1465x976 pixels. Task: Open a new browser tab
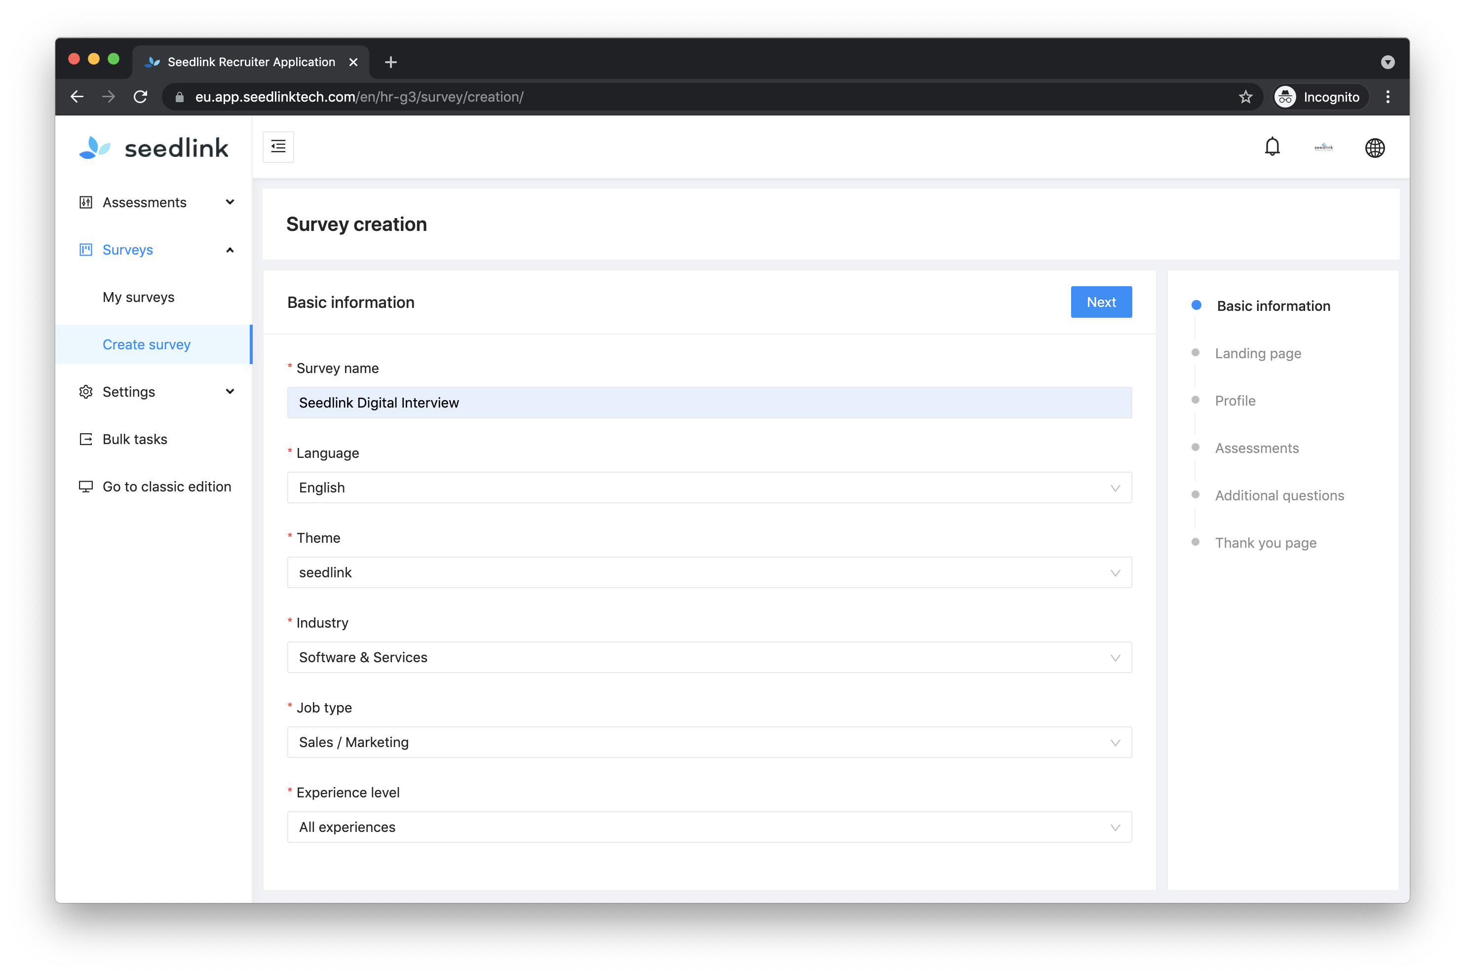[391, 62]
